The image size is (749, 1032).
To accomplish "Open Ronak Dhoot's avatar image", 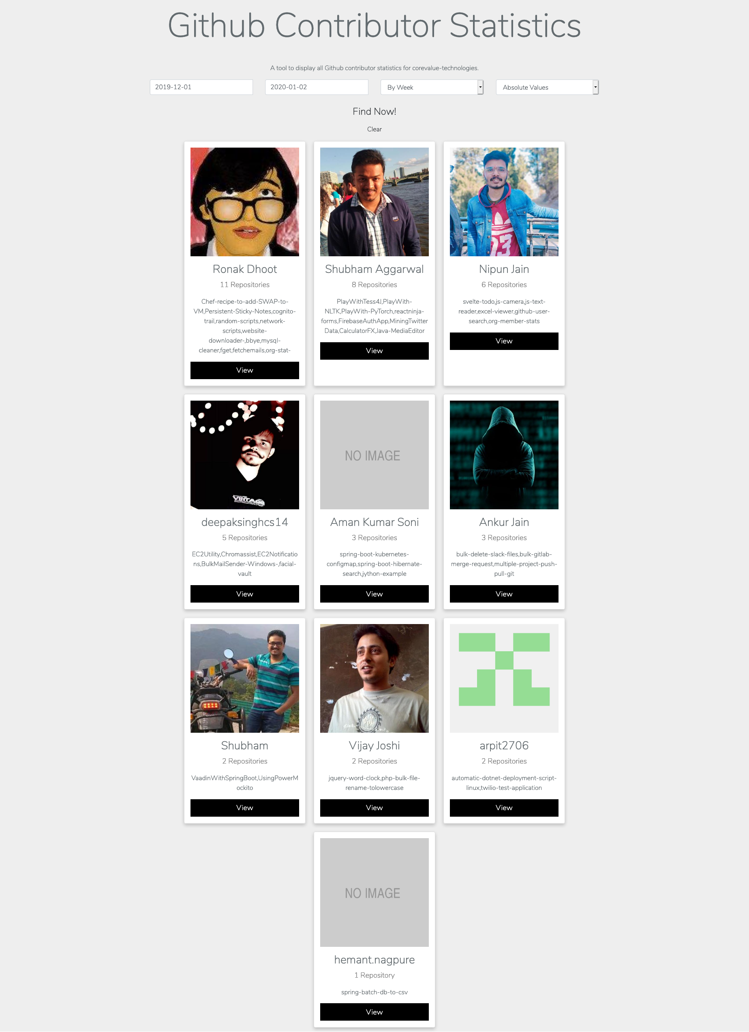I will (x=245, y=202).
